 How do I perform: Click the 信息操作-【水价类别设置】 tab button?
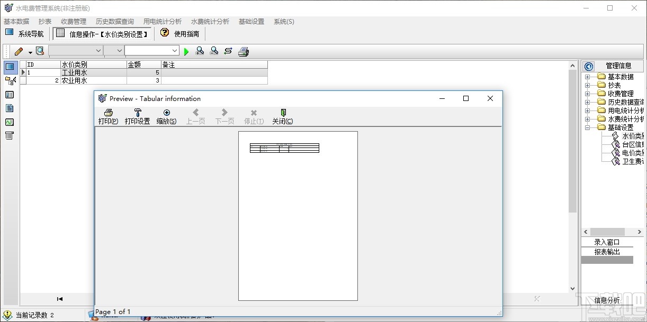(x=103, y=34)
